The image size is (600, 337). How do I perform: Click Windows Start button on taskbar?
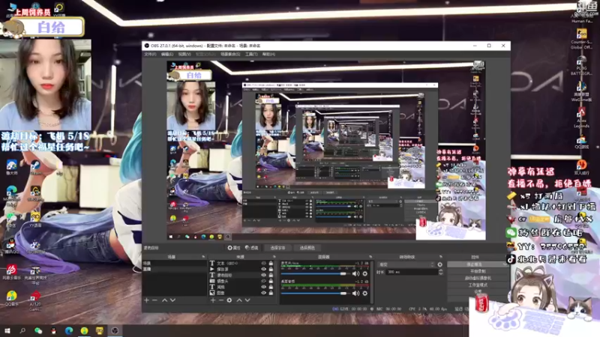(7, 330)
